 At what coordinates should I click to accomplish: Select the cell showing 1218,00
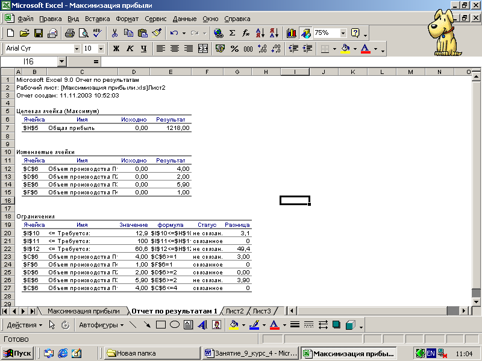(x=171, y=128)
